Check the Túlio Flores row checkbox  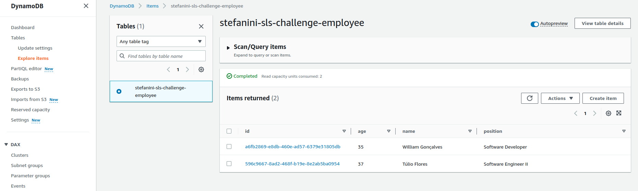pos(229,164)
